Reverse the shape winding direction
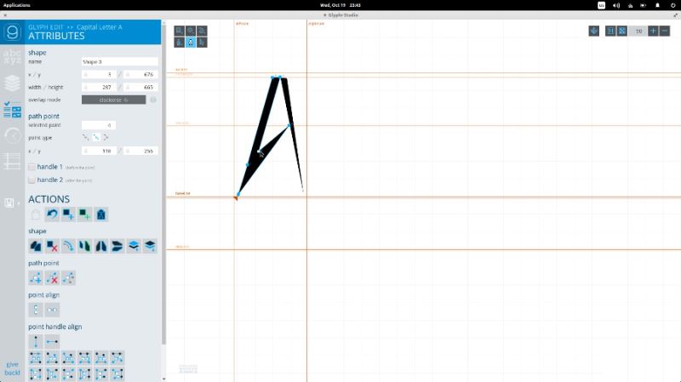 click(x=68, y=246)
